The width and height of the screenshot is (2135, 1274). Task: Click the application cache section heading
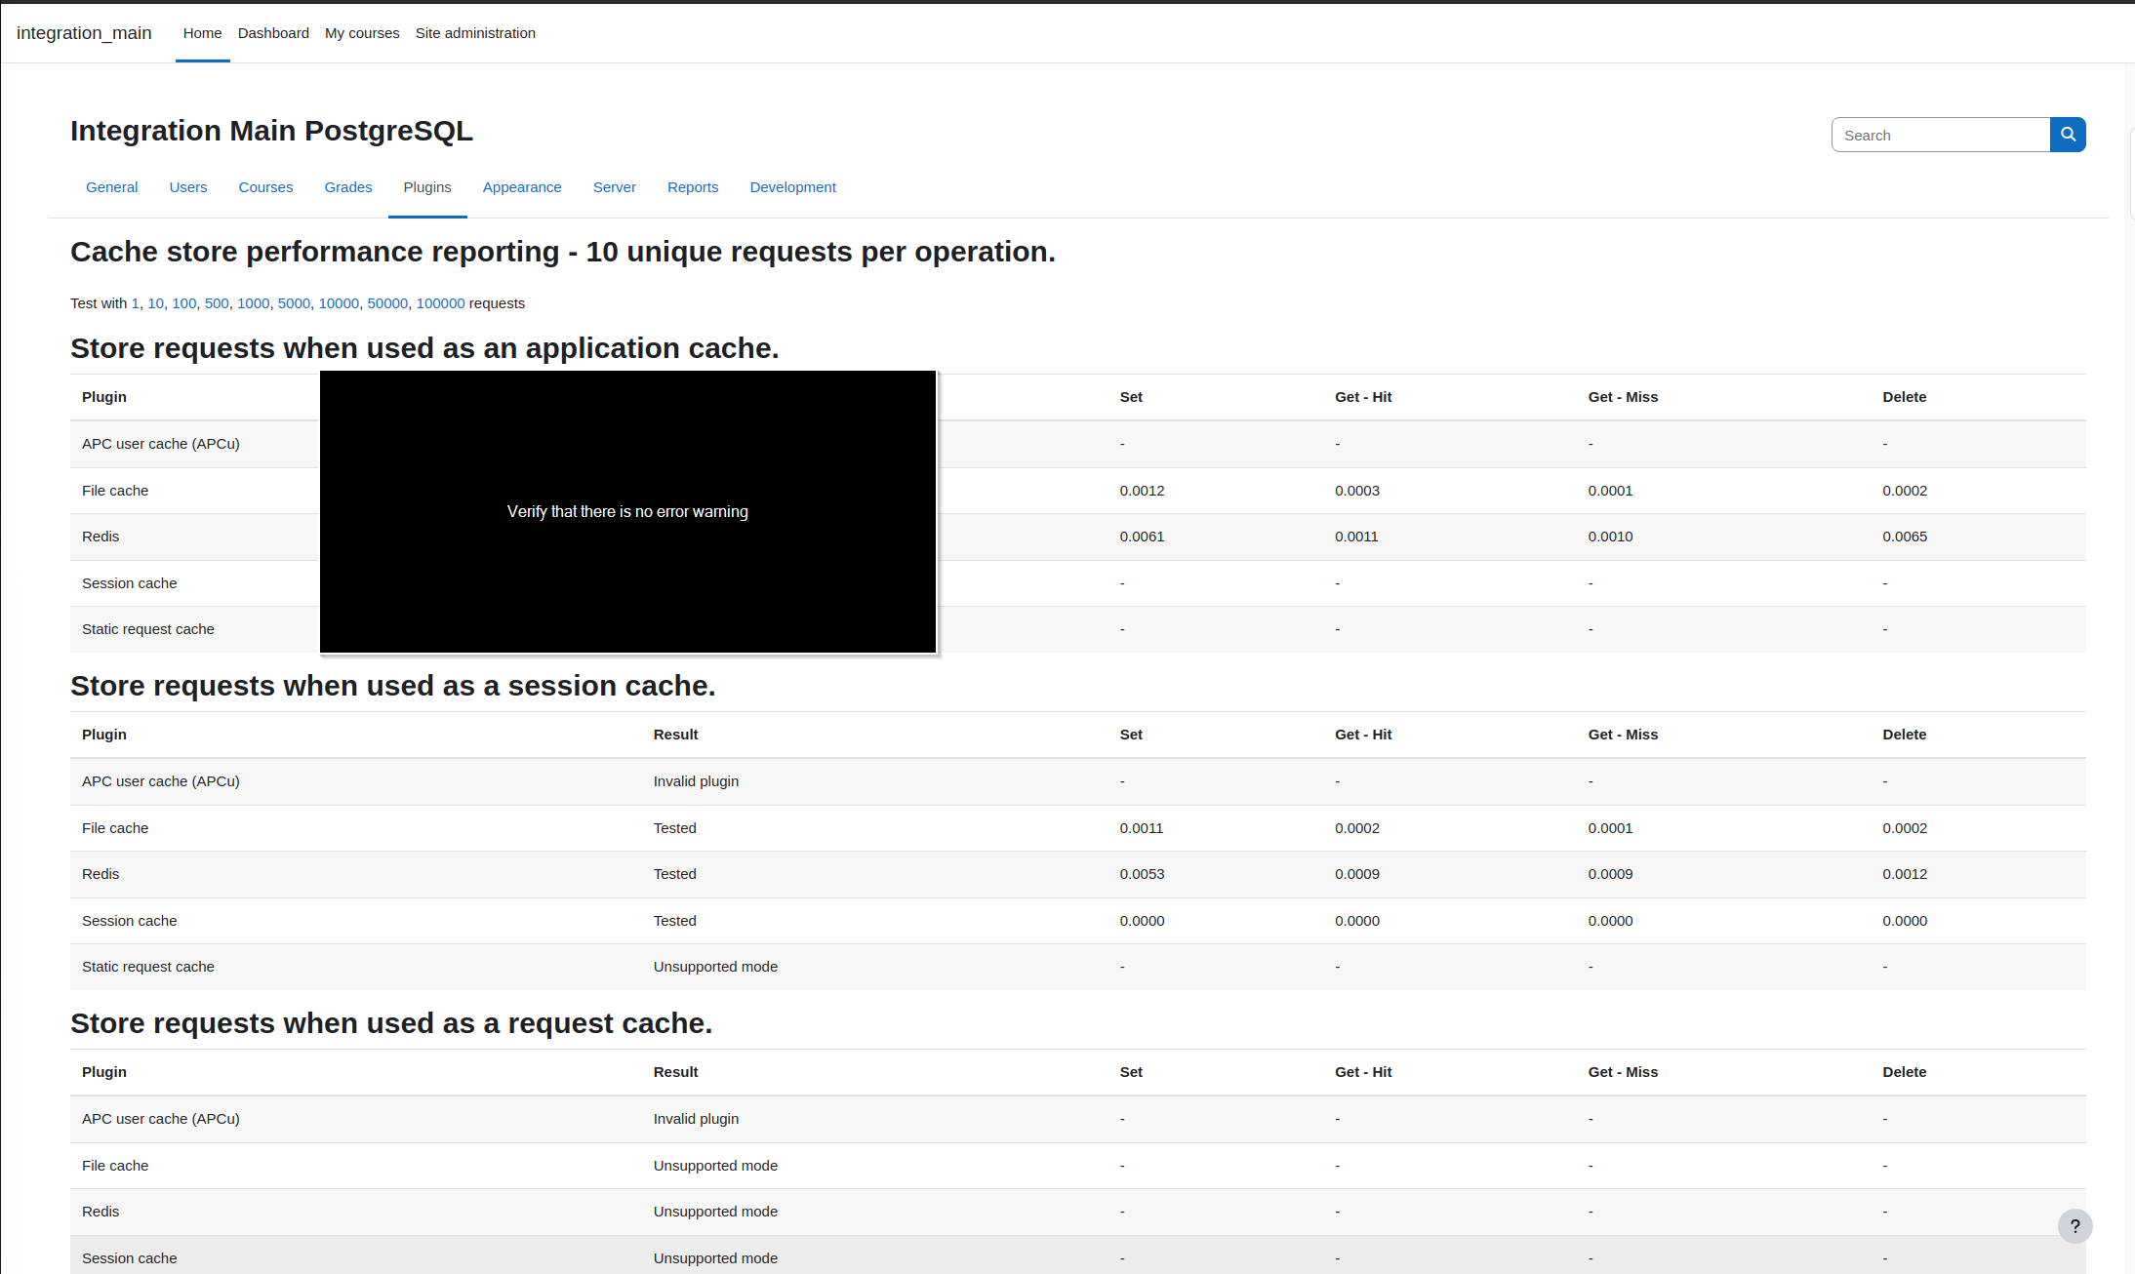point(424,348)
